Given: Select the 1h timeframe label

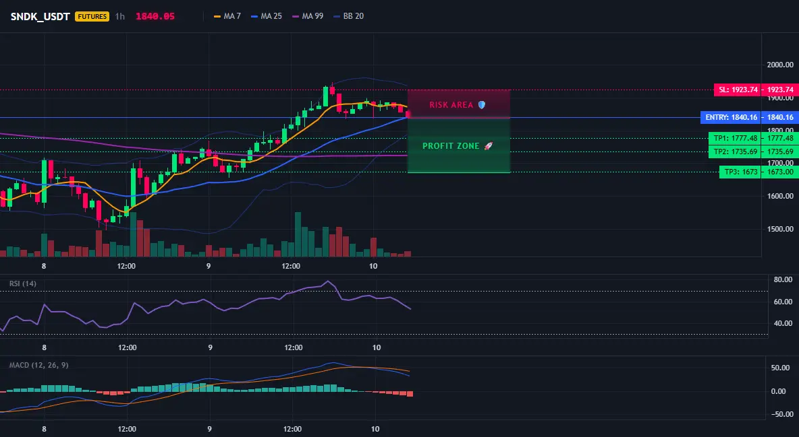Looking at the screenshot, I should (119, 16).
